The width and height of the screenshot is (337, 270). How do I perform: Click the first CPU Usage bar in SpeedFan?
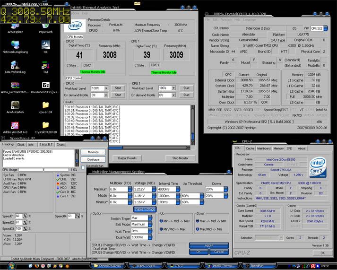(31, 170)
